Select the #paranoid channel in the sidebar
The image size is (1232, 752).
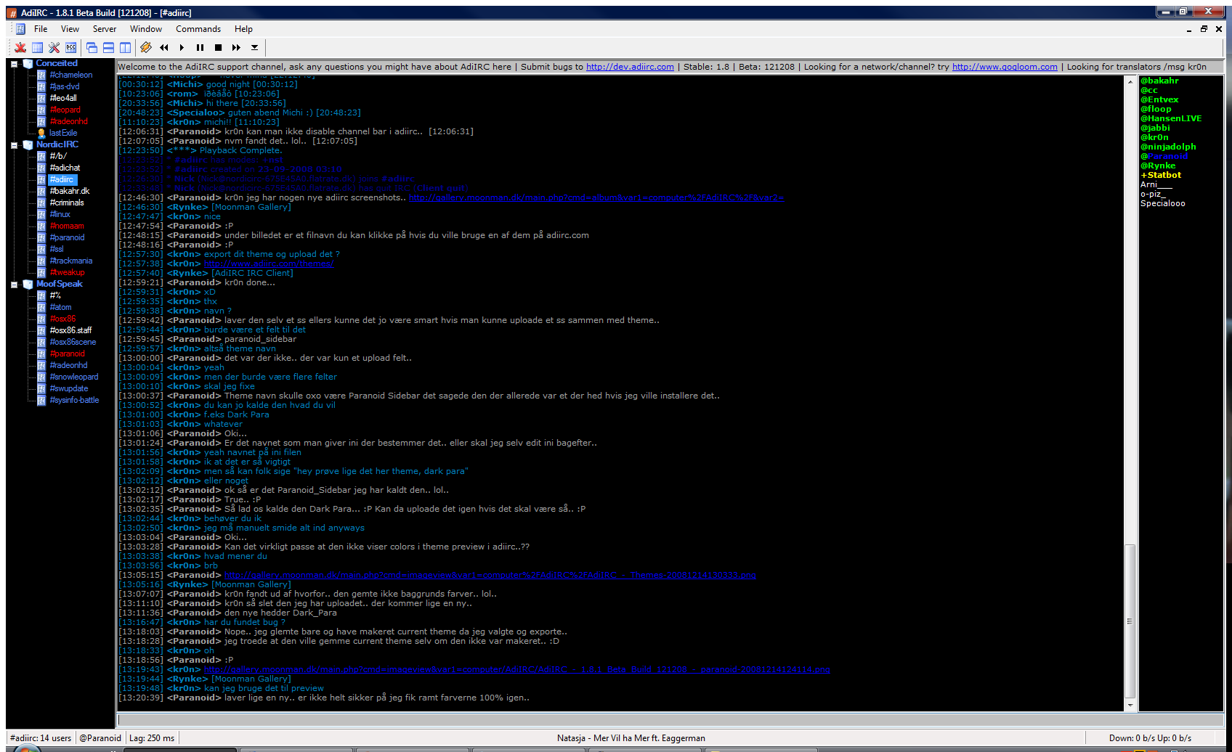pyautogui.click(x=68, y=237)
